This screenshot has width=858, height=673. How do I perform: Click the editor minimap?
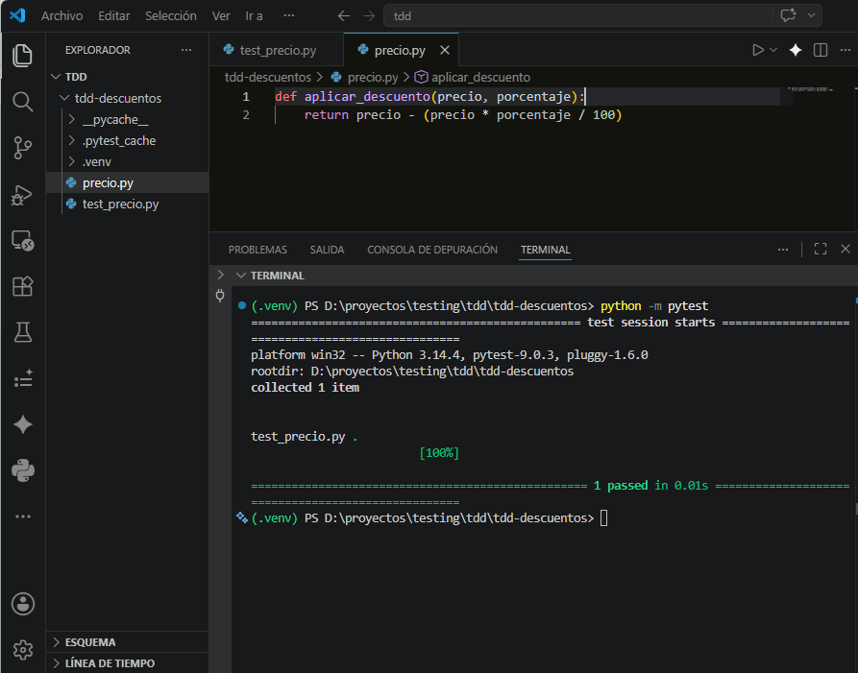(811, 89)
